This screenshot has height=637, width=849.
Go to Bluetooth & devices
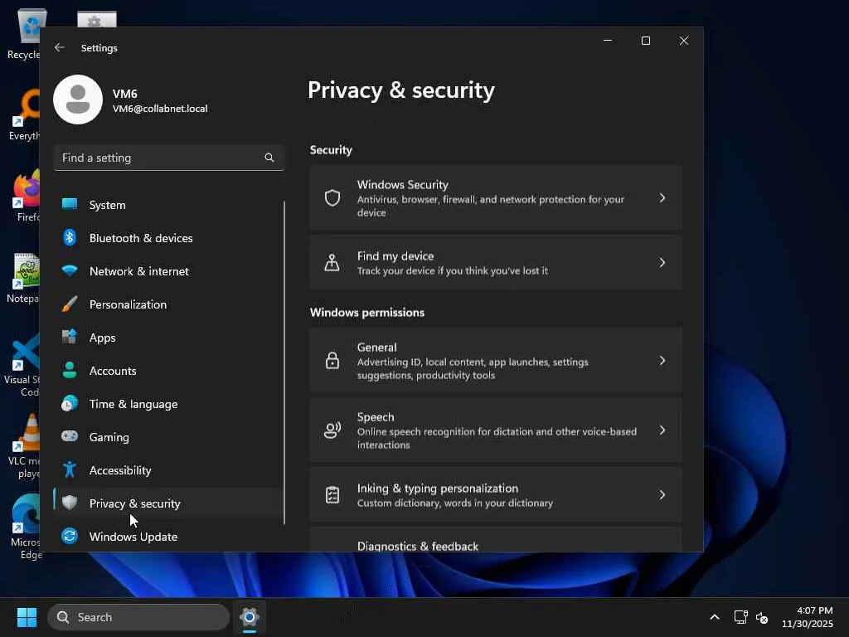167,238
